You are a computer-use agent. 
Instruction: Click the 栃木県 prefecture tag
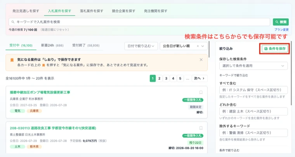[34, 147]
